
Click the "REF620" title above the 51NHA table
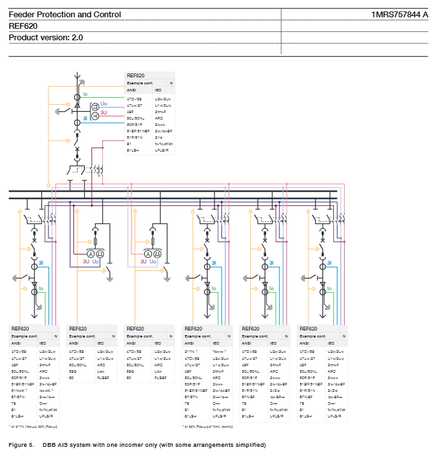[20, 329]
